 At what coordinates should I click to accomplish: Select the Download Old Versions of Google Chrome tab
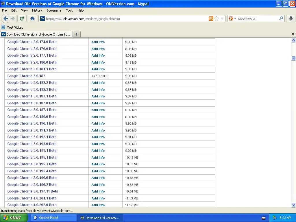tap(36, 34)
